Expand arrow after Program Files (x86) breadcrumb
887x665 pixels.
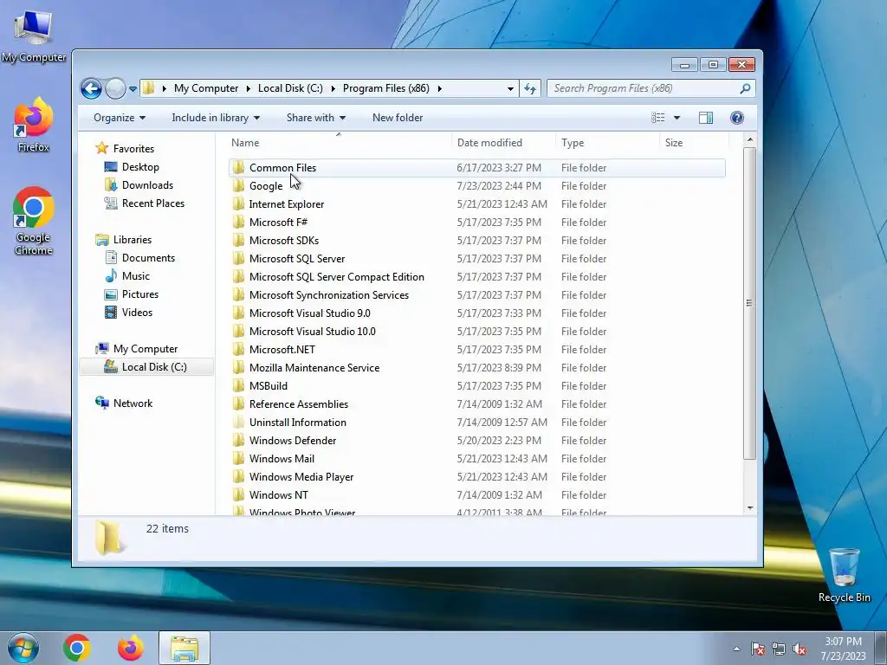[x=439, y=88]
